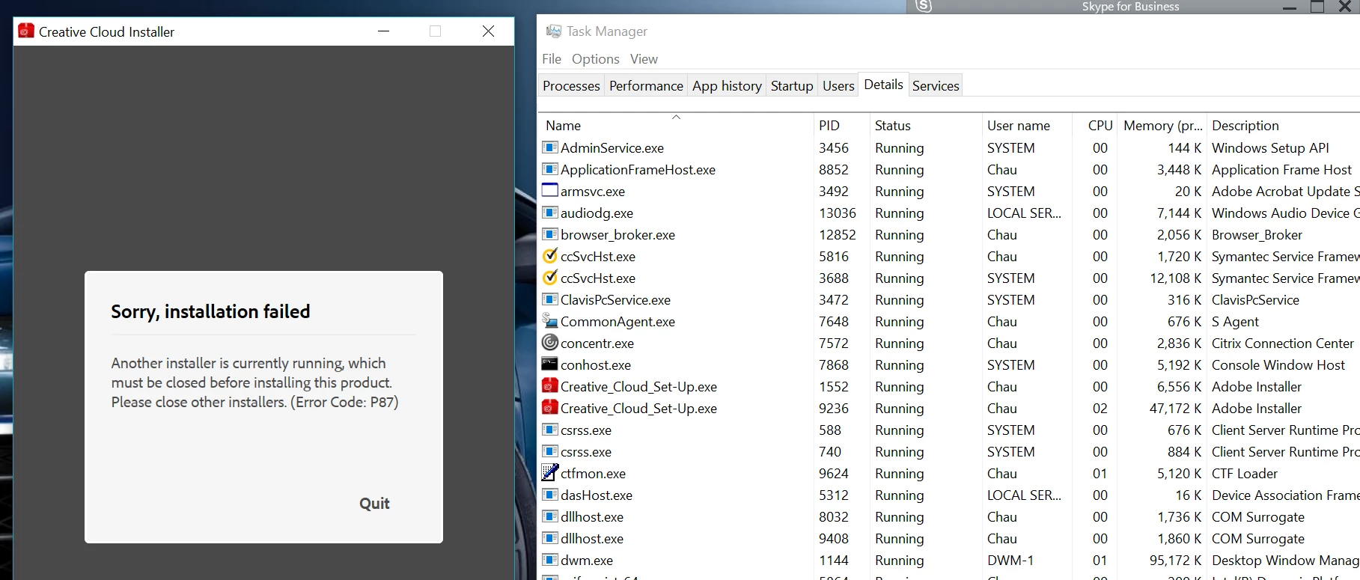Select the ClavisPcService.exe process icon
Viewport: 1360px width, 580px height.
[x=550, y=299]
